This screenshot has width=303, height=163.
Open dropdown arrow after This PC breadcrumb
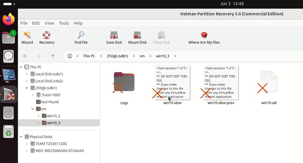coord(101,56)
